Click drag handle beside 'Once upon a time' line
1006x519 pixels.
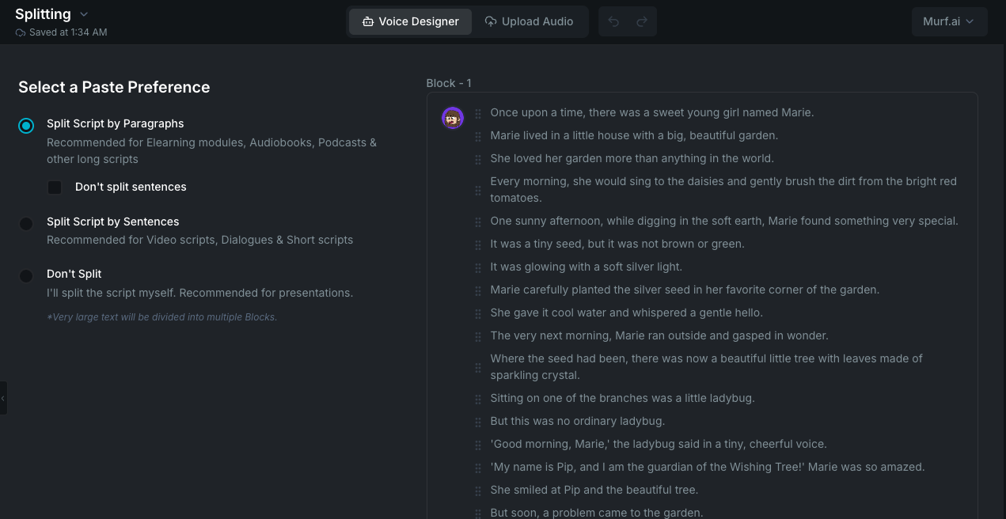point(478,114)
